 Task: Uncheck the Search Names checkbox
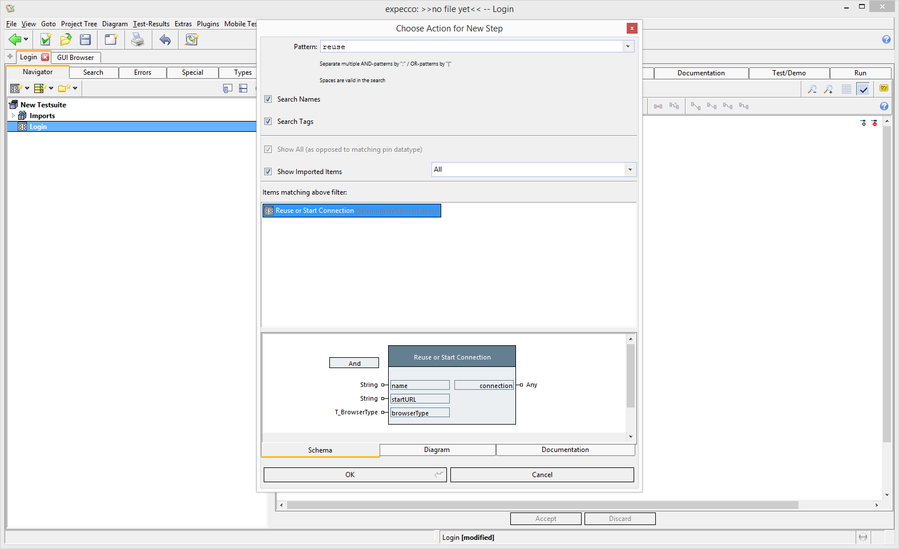click(x=268, y=99)
